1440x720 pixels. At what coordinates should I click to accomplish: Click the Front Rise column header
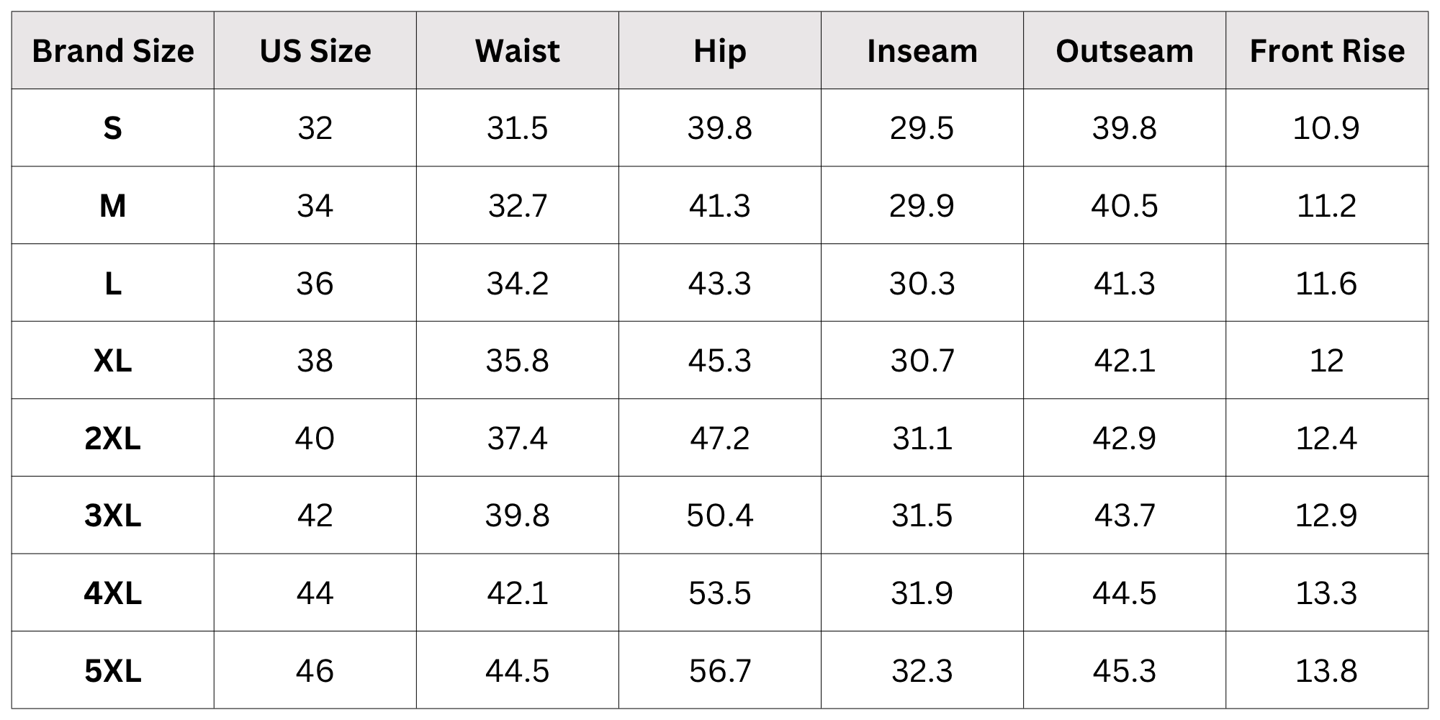(1327, 51)
